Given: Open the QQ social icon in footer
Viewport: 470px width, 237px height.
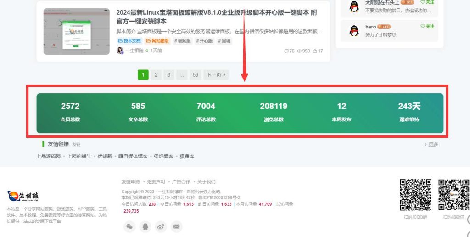Looking at the screenshot, I should pyautogui.click(x=145, y=226).
